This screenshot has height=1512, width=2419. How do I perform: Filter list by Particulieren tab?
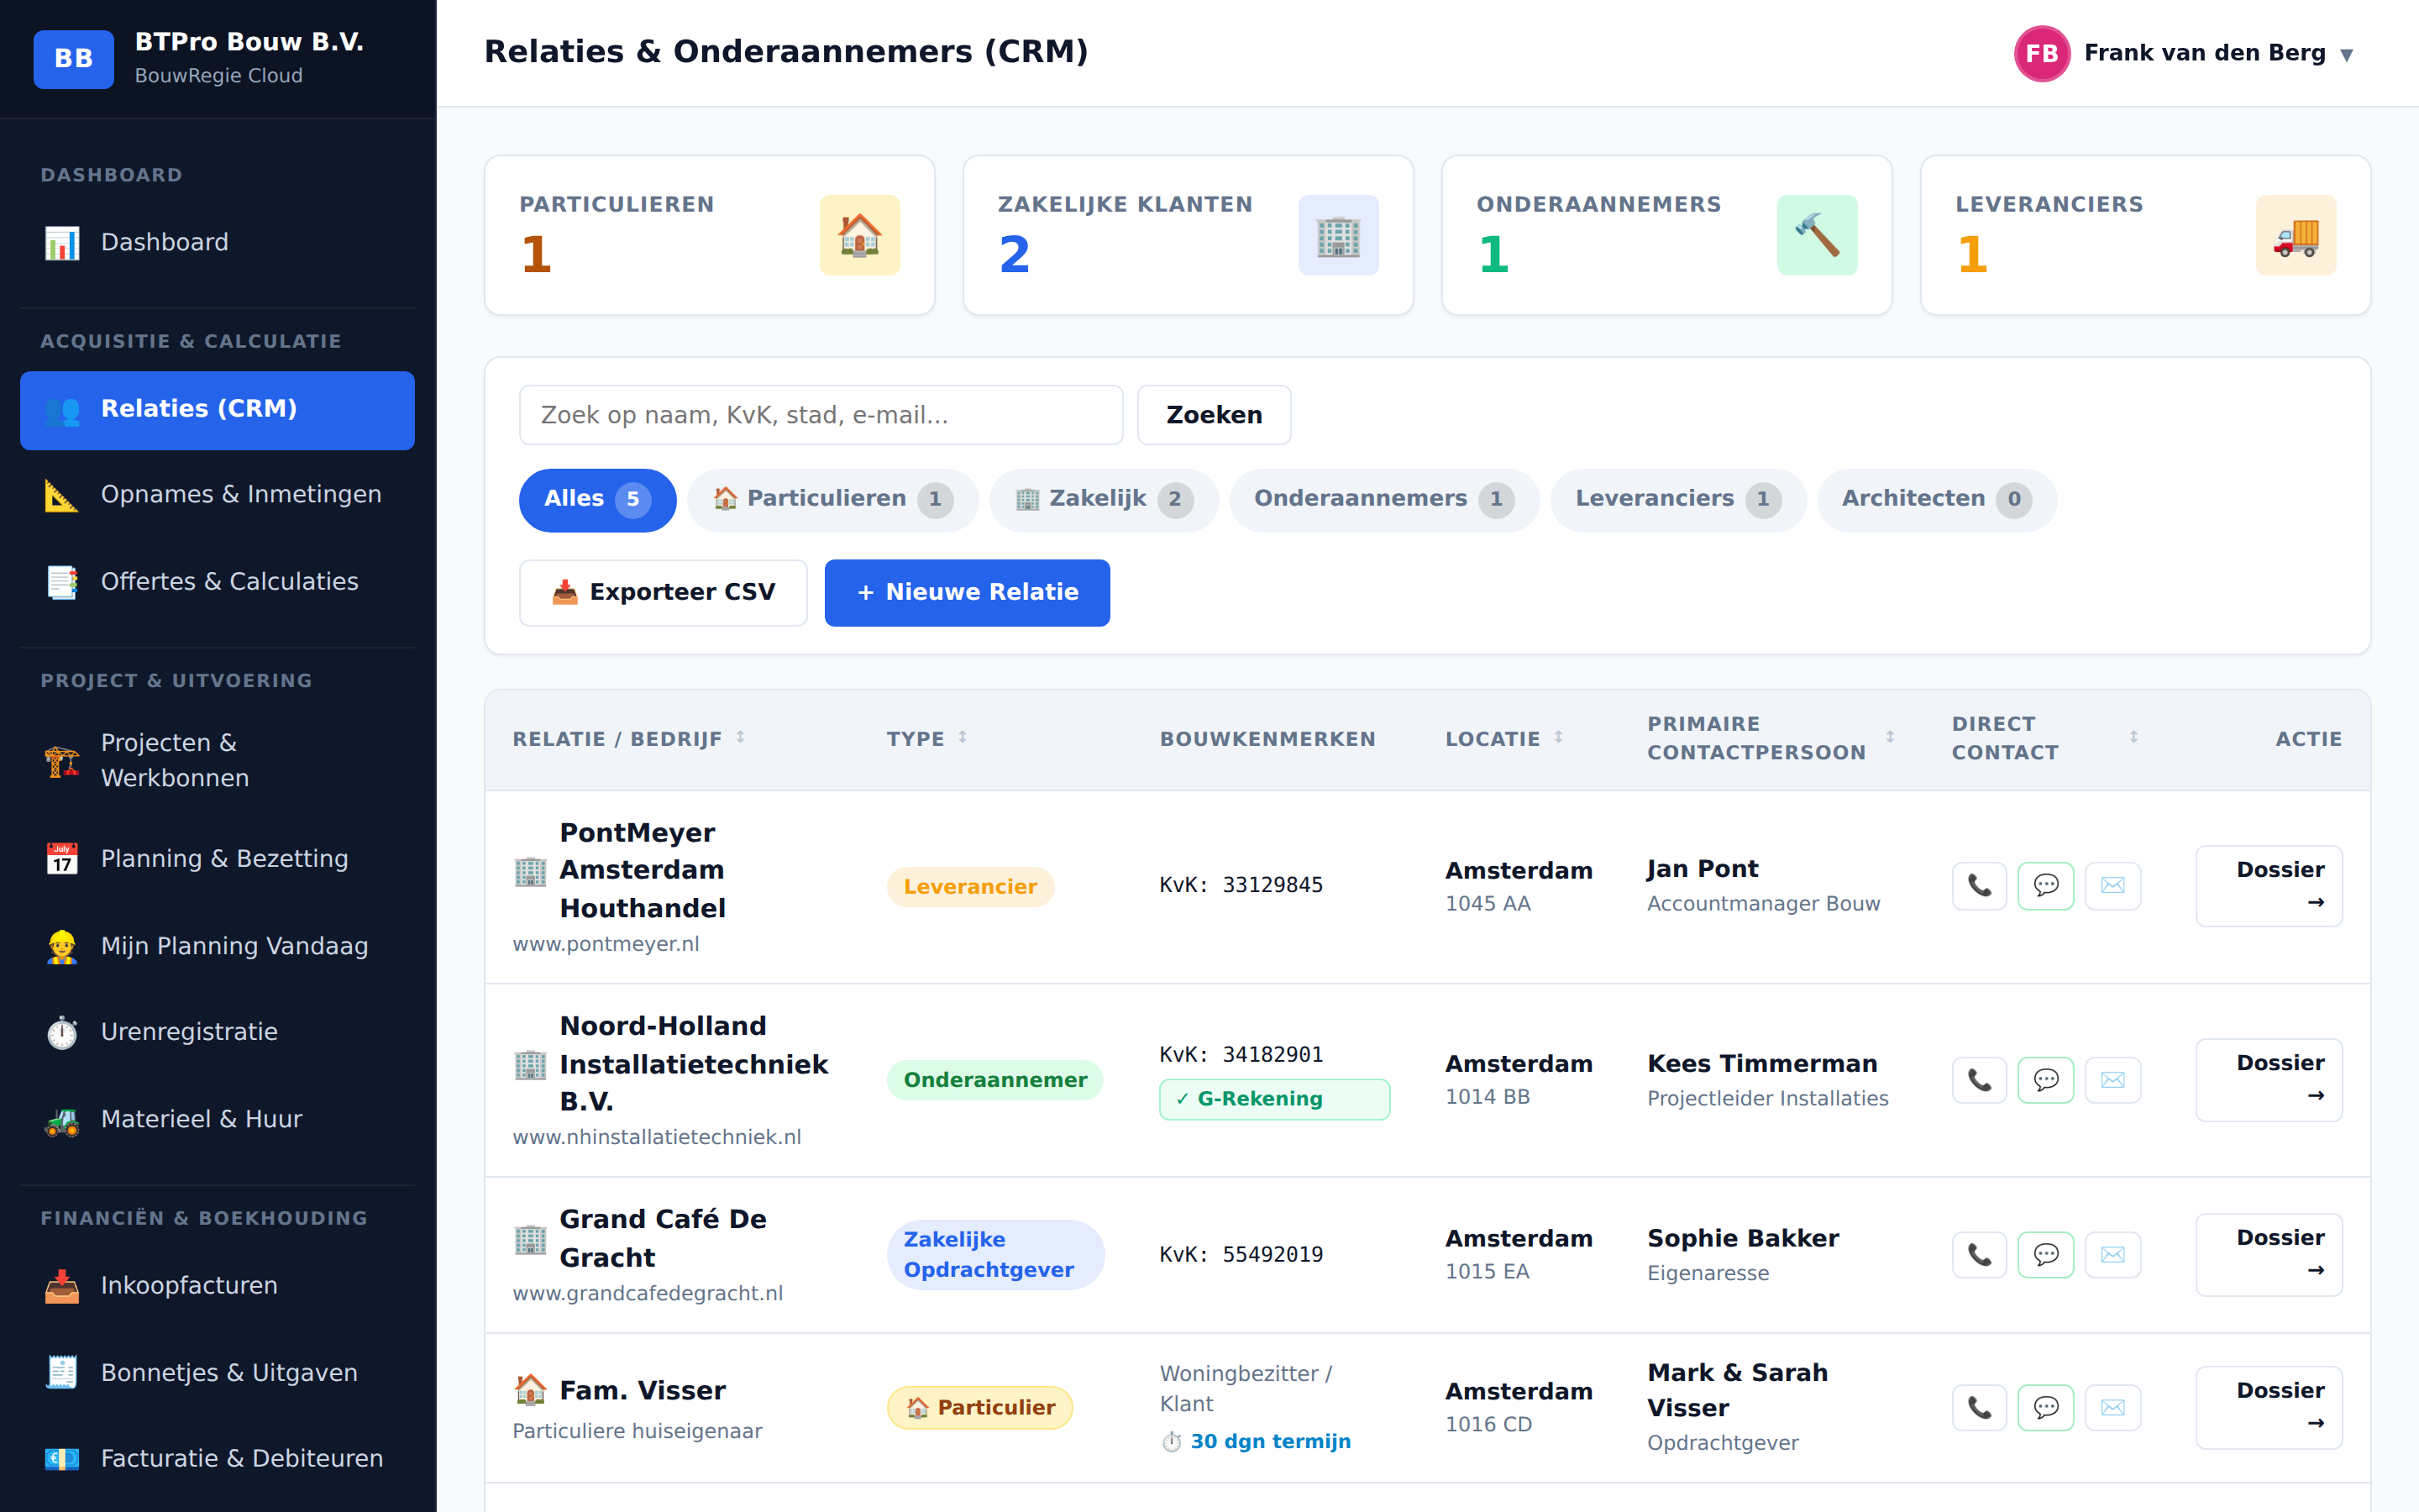832,500
